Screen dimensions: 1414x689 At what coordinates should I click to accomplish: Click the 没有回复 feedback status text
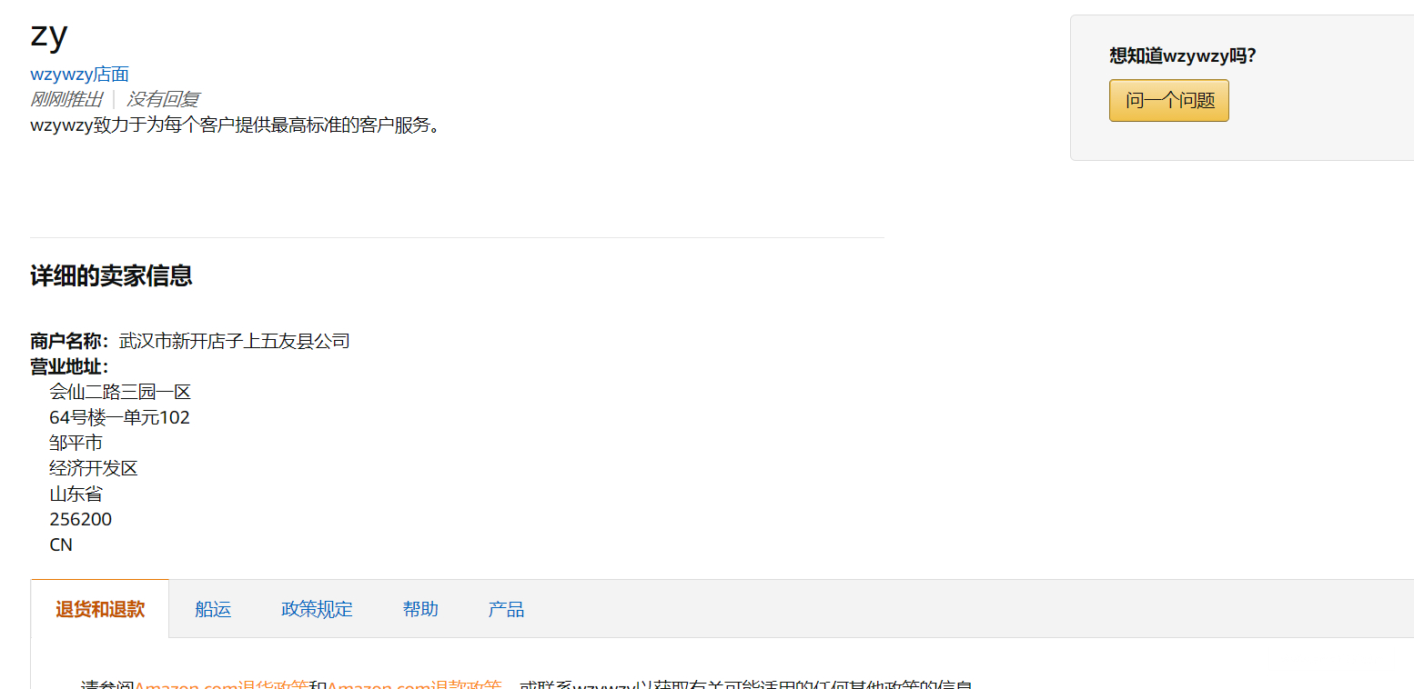[x=163, y=99]
